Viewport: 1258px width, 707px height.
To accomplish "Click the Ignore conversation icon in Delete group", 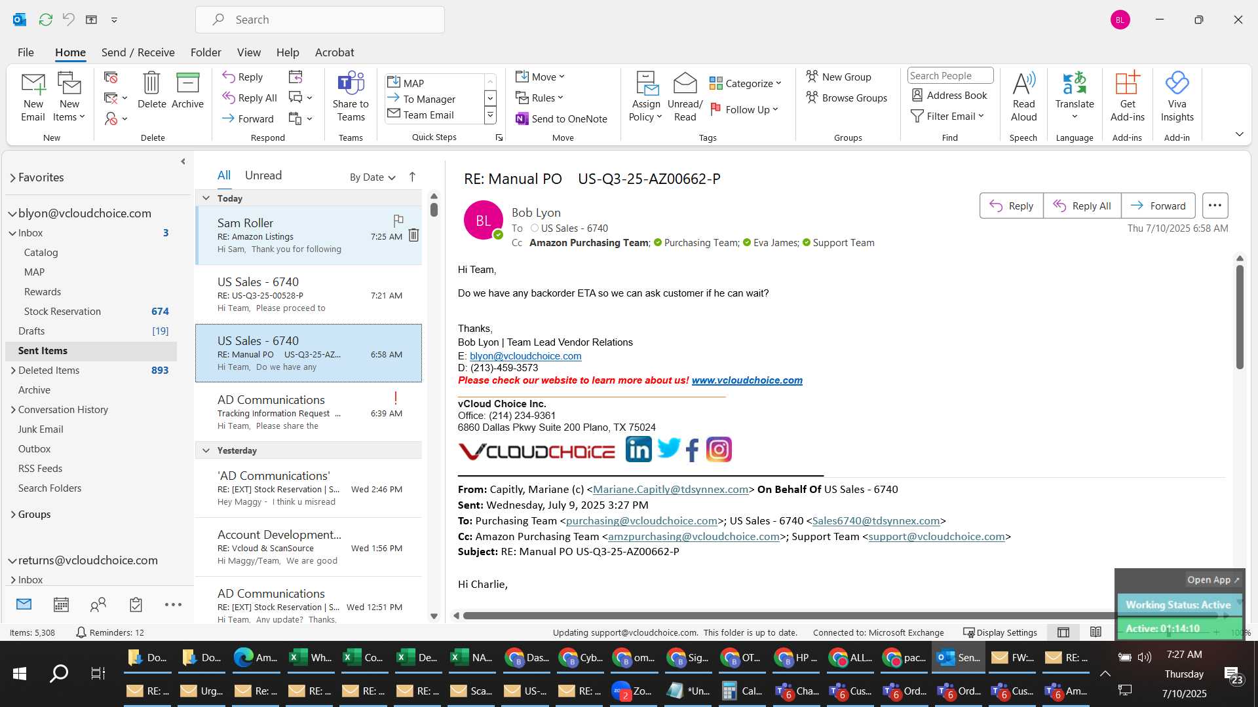I will tap(111, 77).
